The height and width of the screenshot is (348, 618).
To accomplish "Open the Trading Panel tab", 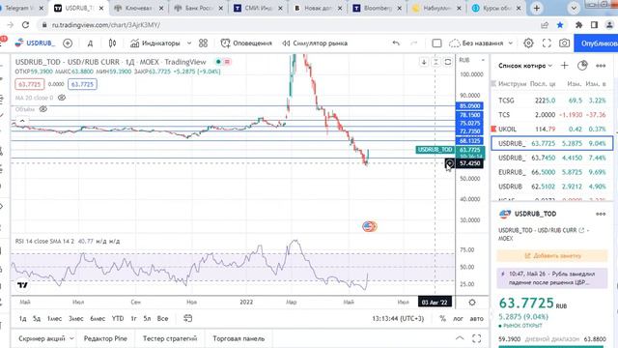I will (x=239, y=338).
